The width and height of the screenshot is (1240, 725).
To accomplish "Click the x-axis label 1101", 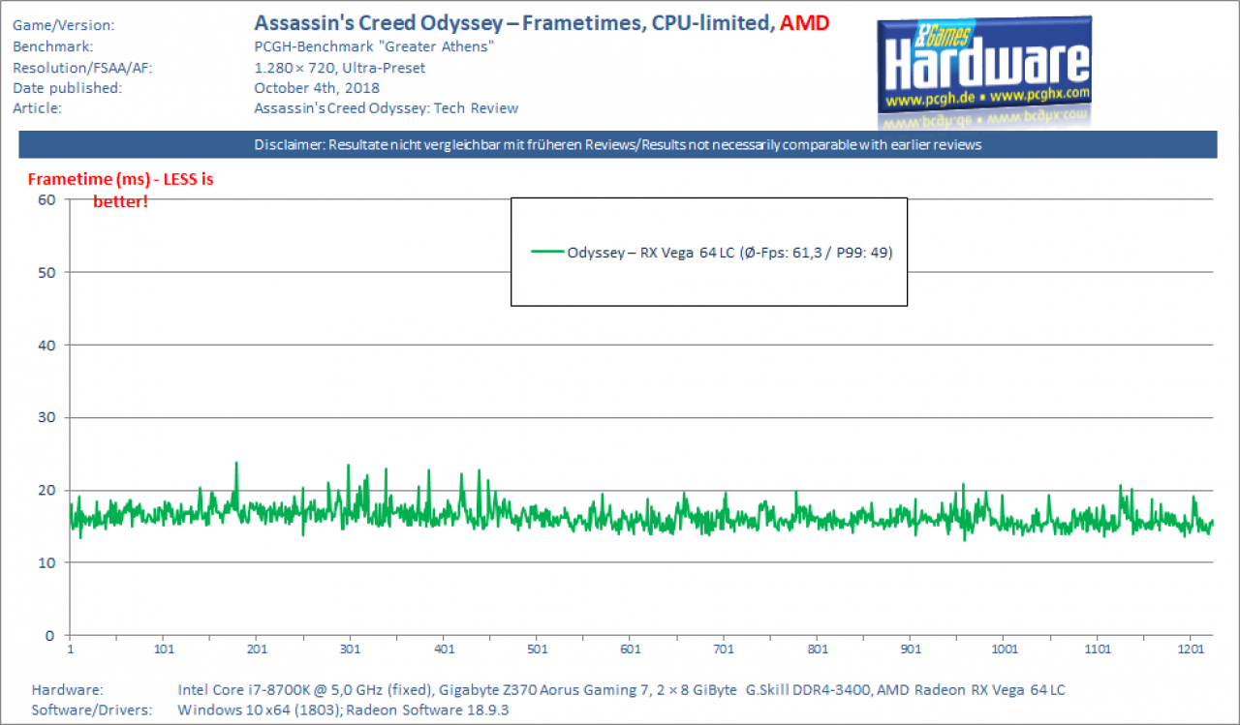I will pos(1099,649).
